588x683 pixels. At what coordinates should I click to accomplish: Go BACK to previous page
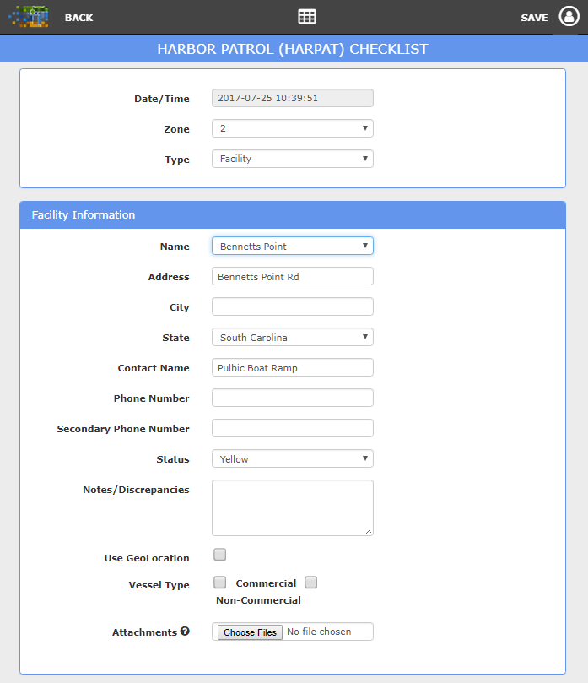(78, 18)
